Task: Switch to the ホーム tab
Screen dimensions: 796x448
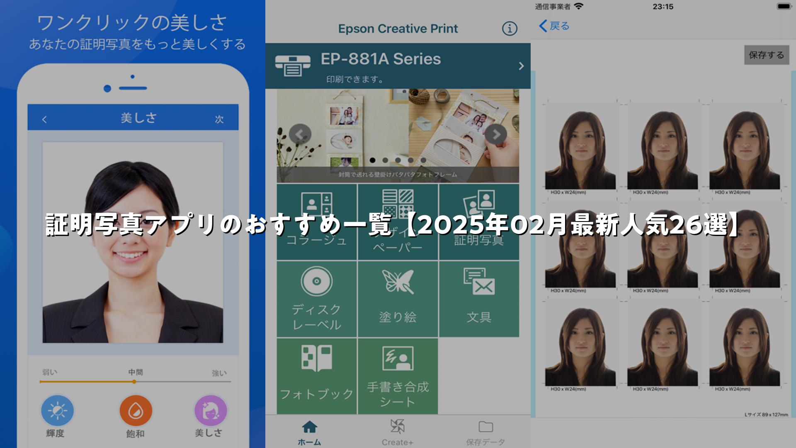Action: (x=309, y=432)
